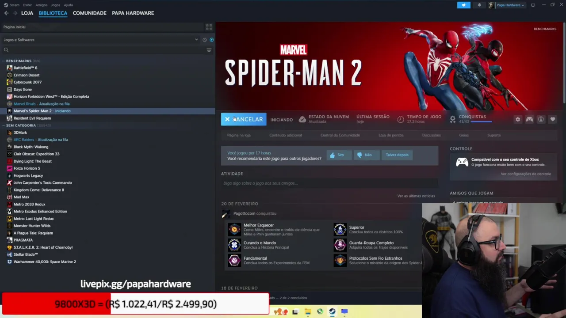Select Monster Hunter Wilds

pos(32,226)
